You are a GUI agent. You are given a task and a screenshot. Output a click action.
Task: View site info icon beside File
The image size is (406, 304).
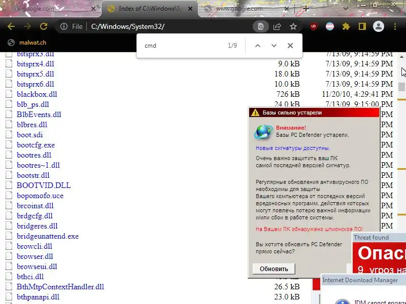(x=64, y=26)
